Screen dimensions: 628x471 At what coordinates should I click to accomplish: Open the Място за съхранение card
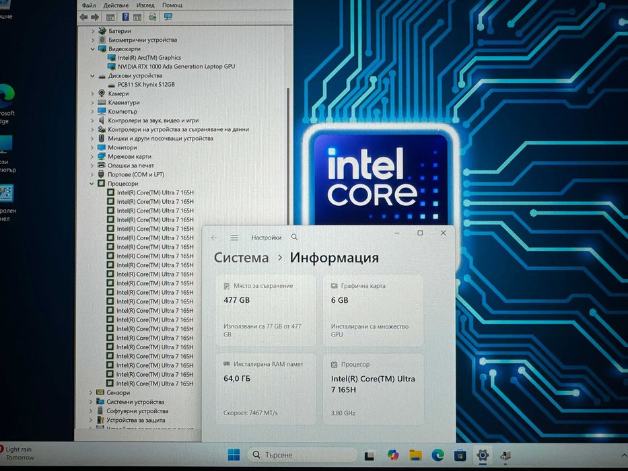(x=266, y=310)
